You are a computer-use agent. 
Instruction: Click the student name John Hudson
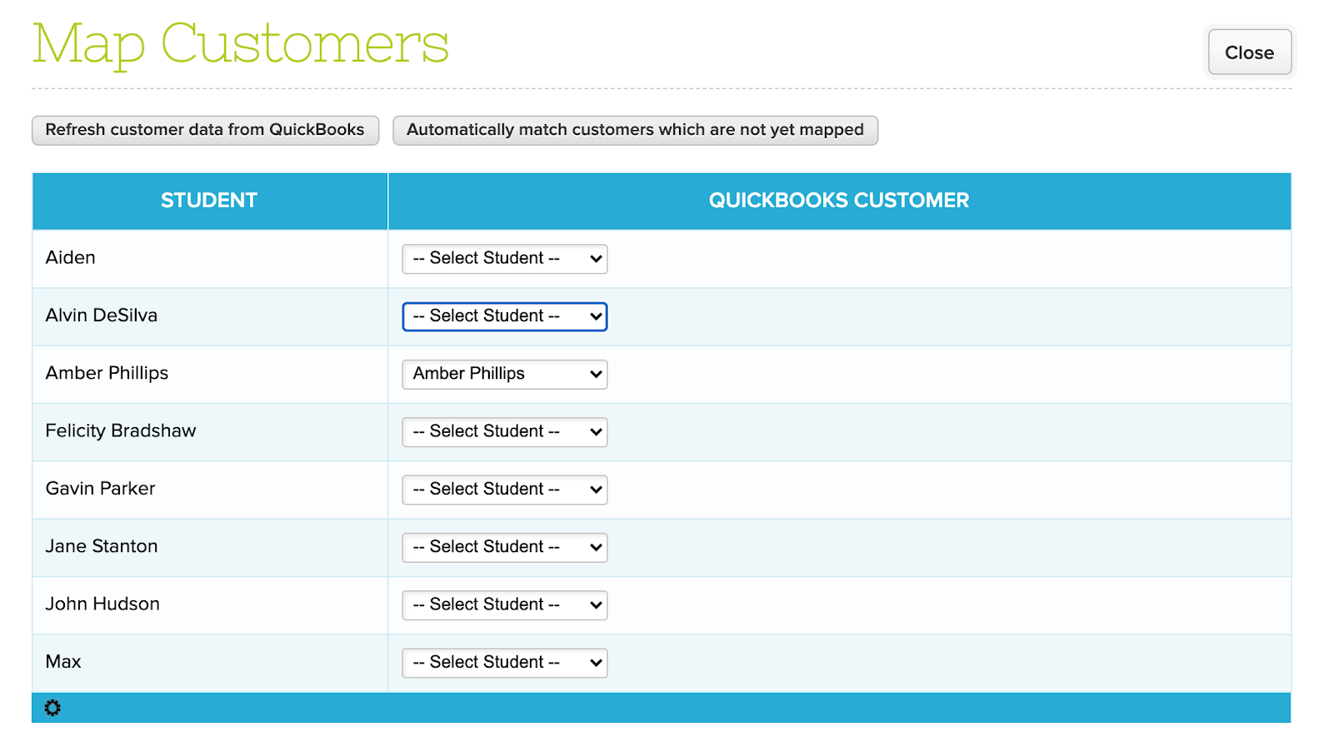pyautogui.click(x=102, y=604)
